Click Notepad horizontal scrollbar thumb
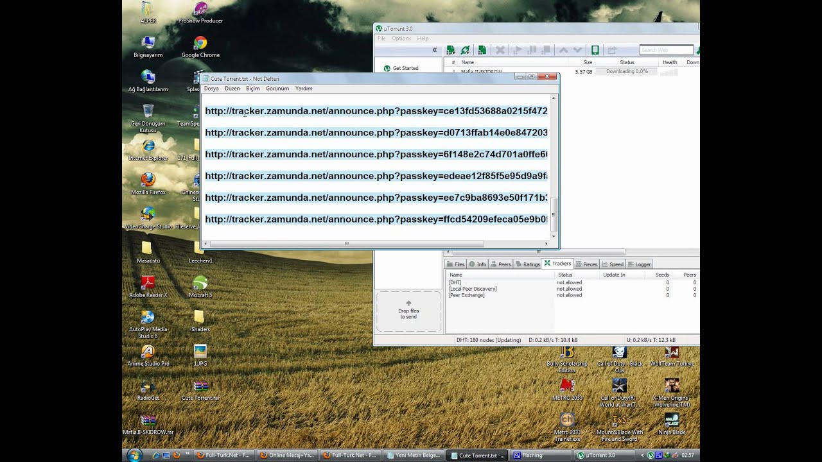 [347, 244]
